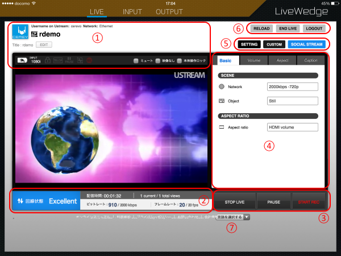Click the LOGOUT button

[x=314, y=28]
